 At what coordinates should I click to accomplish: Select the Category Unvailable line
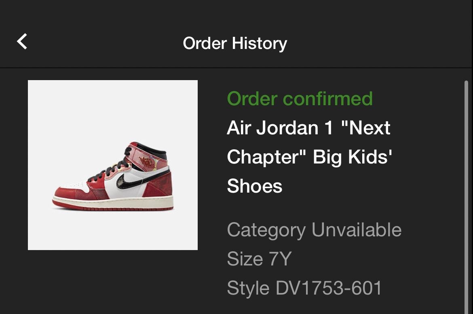point(314,230)
